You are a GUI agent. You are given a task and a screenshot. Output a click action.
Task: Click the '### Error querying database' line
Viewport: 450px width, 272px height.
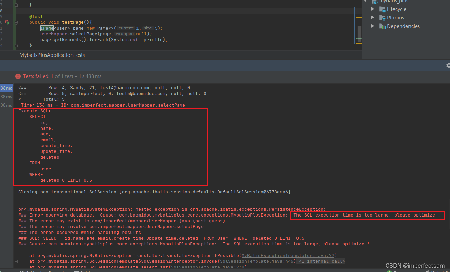point(229,215)
